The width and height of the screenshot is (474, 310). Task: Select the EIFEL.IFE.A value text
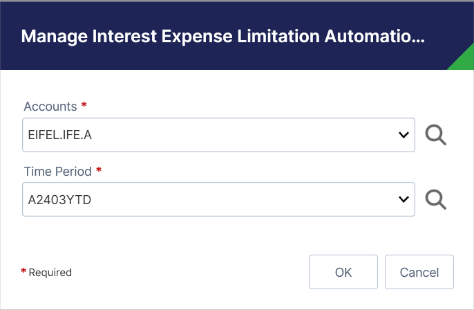click(59, 135)
